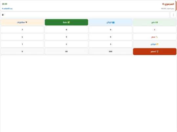Tap the 00 key
This screenshot has width=177, height=132.
tap(66, 51)
